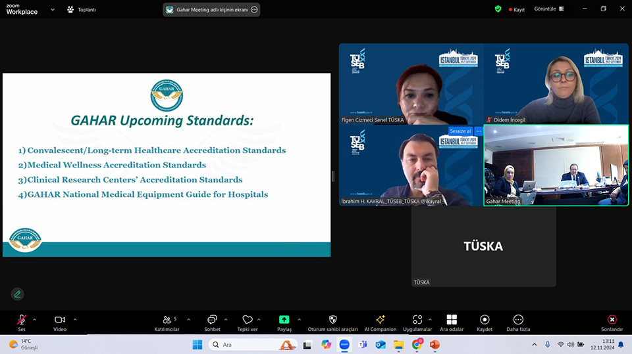Unmute the microphone with the Ses icon

pyautogui.click(x=22, y=320)
